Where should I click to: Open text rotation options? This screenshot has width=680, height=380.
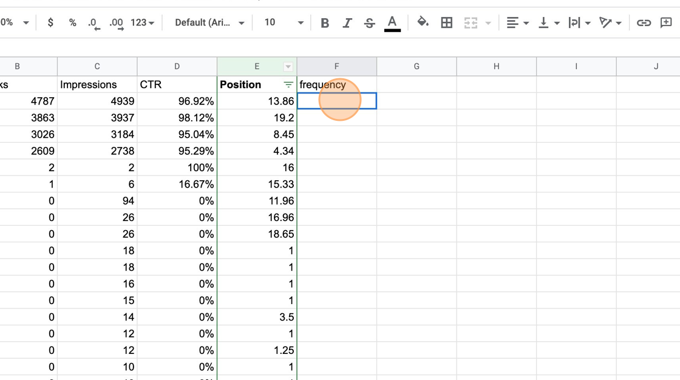(610, 22)
